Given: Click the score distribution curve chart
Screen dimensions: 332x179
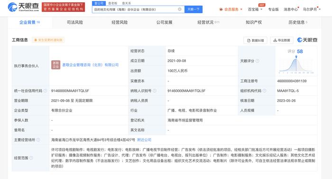Looking at the screenshot, I should pos(296,65).
